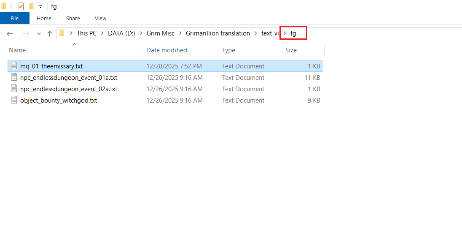This screenshot has width=462, height=250.
Task: Expand the Customize Quick Access Toolbar dropdown
Action: (41, 7)
